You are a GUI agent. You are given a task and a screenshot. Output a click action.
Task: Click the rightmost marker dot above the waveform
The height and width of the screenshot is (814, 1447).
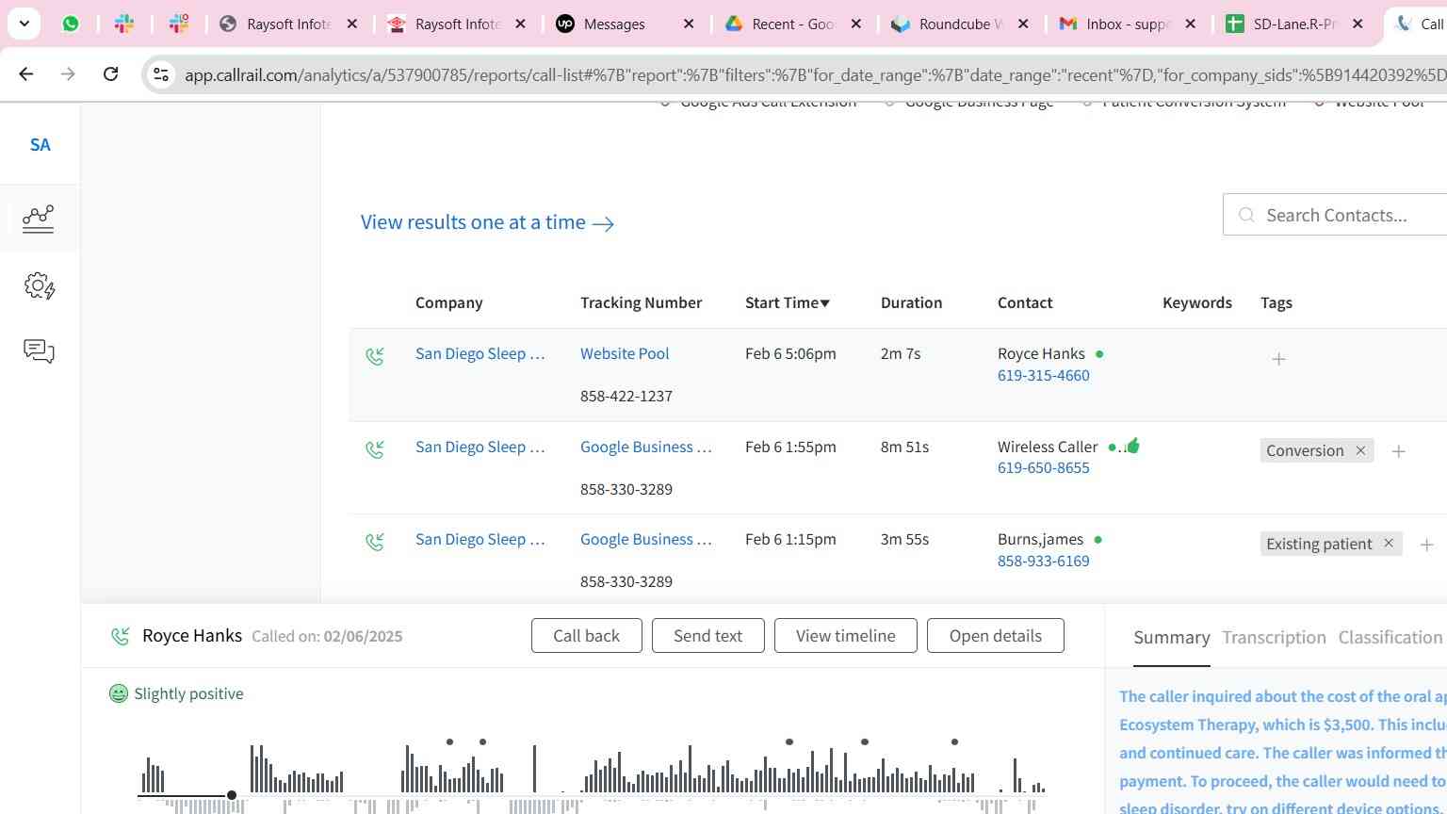(954, 742)
